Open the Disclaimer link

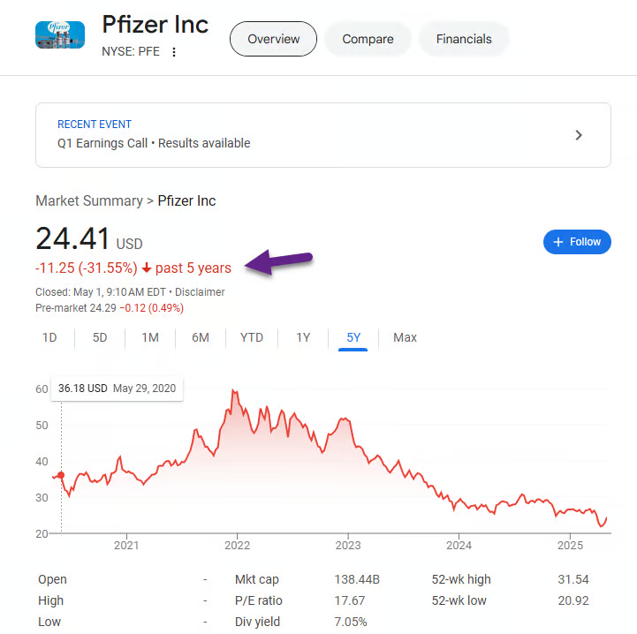200,292
